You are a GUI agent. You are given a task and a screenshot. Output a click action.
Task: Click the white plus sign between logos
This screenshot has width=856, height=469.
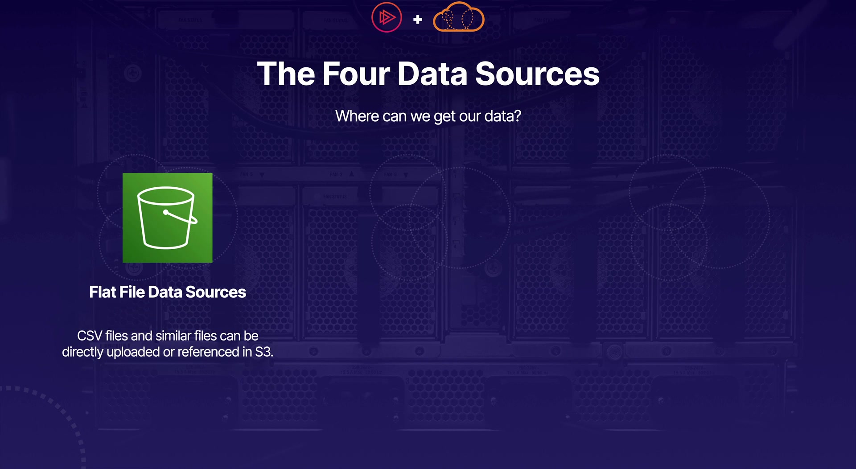tap(418, 20)
